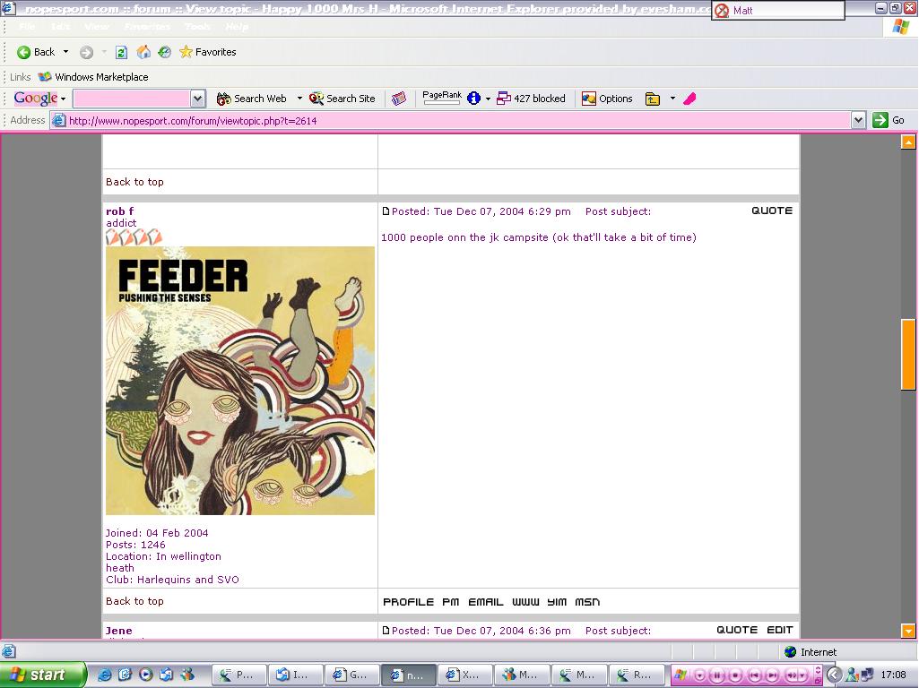Edit the 6:36 pm post by Jene
This screenshot has height=688, width=919.
click(780, 630)
